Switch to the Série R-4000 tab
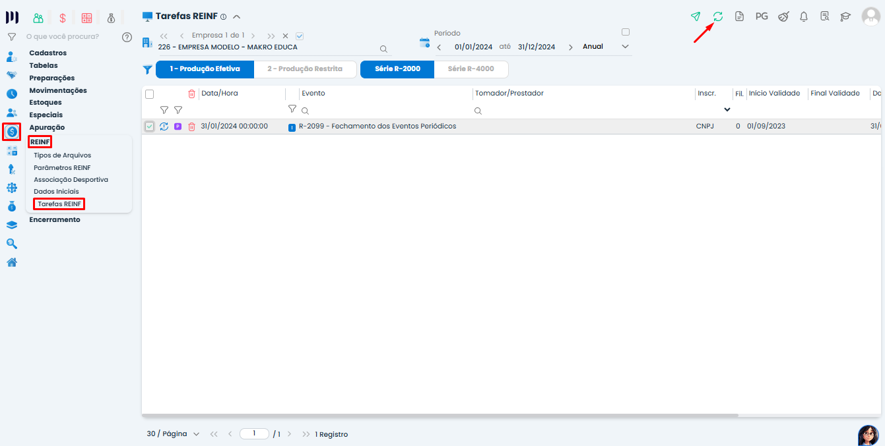This screenshot has height=446, width=885. [x=471, y=69]
